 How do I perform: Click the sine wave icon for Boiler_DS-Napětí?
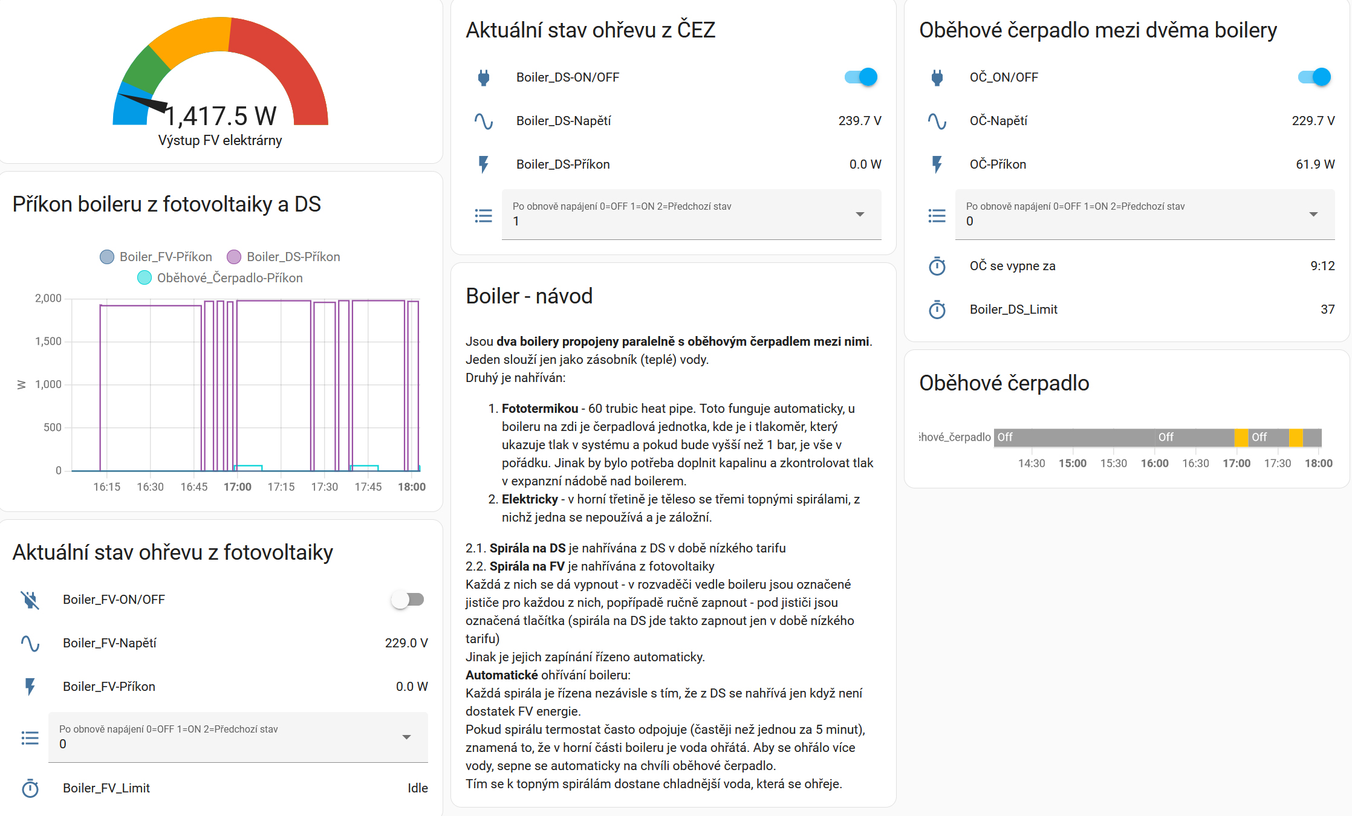coord(483,121)
